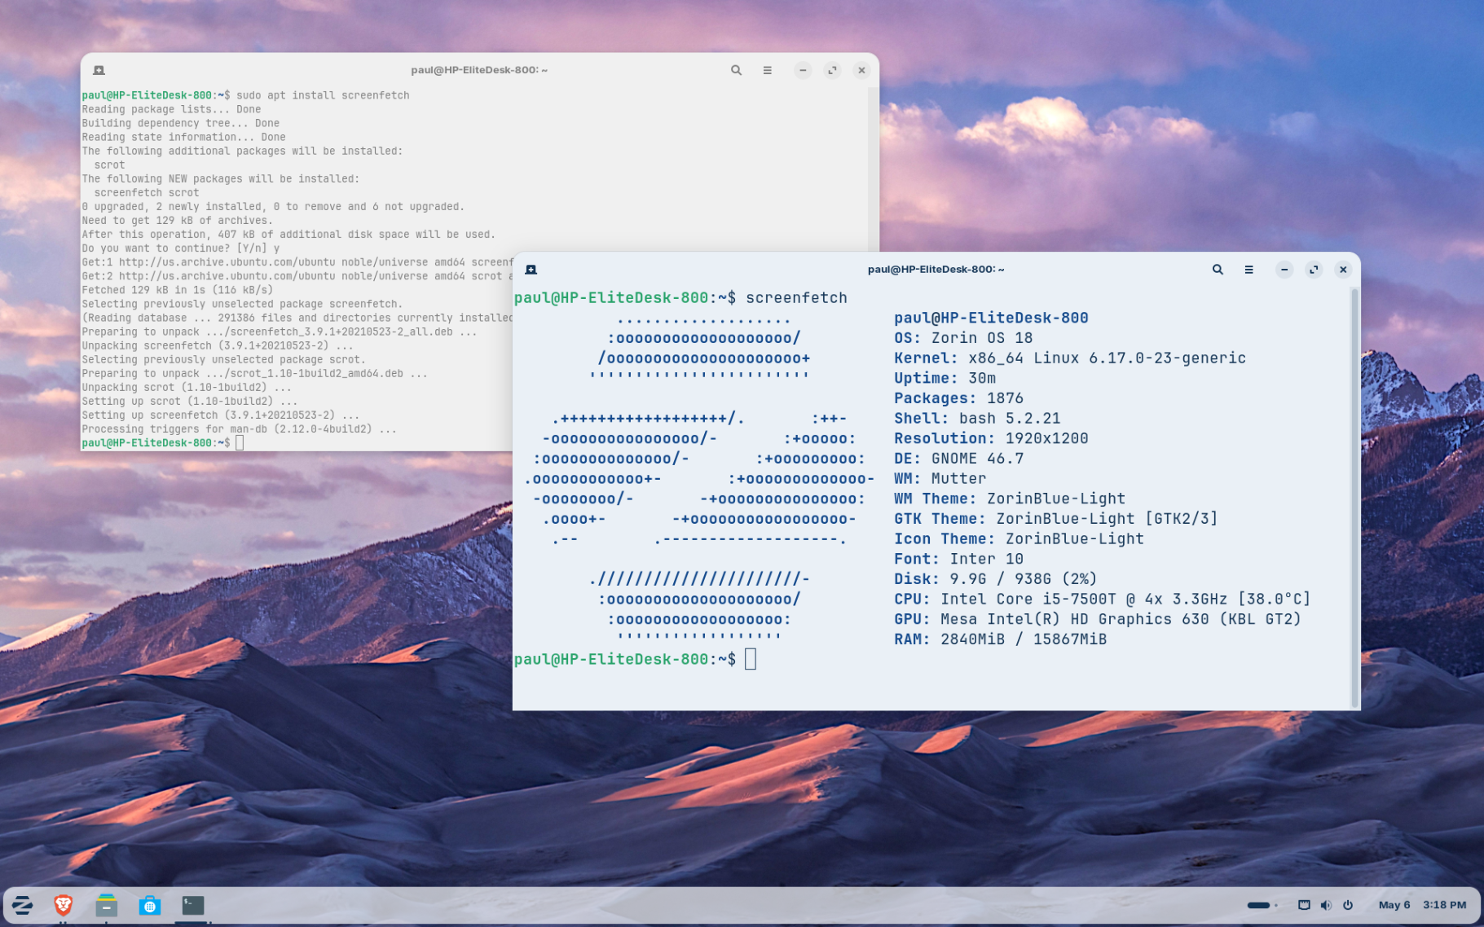Click the 'CPU: Intel Core i5-7500T' line

point(1103,600)
